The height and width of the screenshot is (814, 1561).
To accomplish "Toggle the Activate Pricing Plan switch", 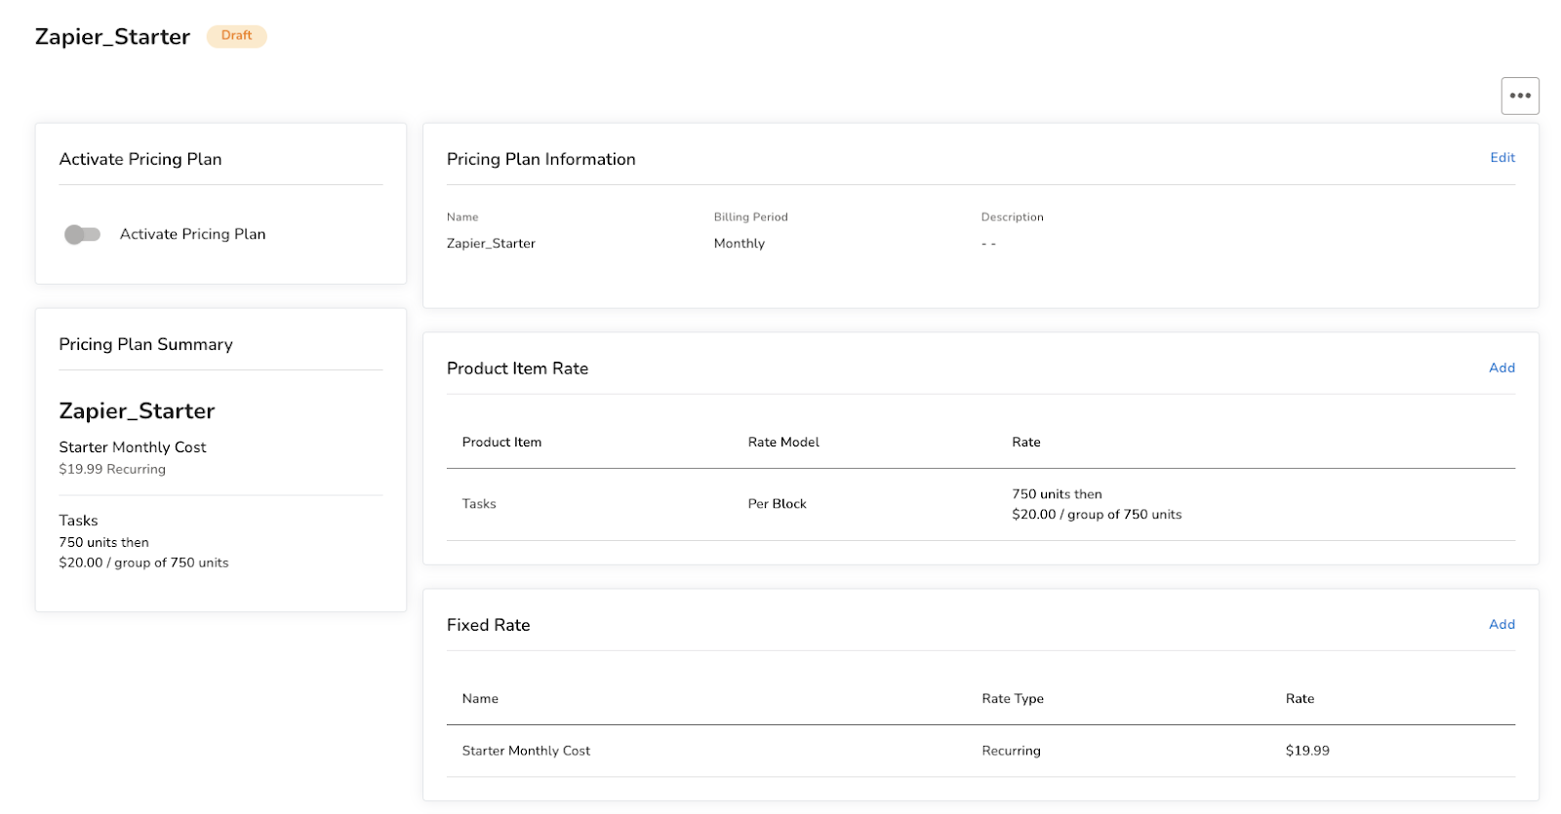I will [82, 234].
